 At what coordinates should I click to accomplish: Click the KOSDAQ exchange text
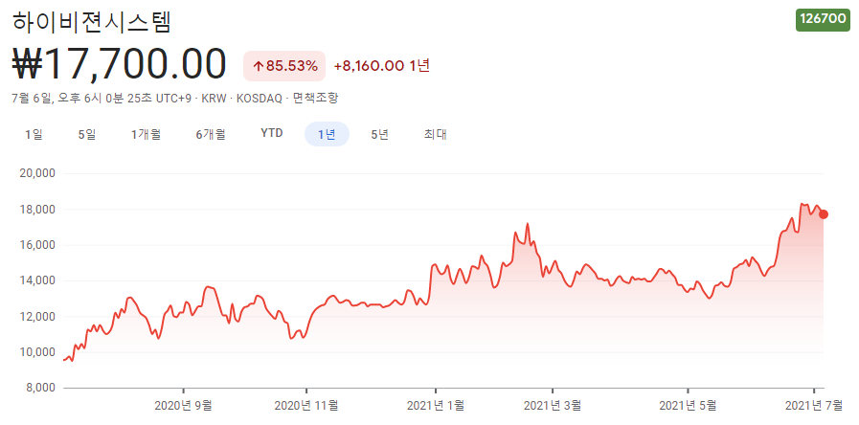[261, 99]
